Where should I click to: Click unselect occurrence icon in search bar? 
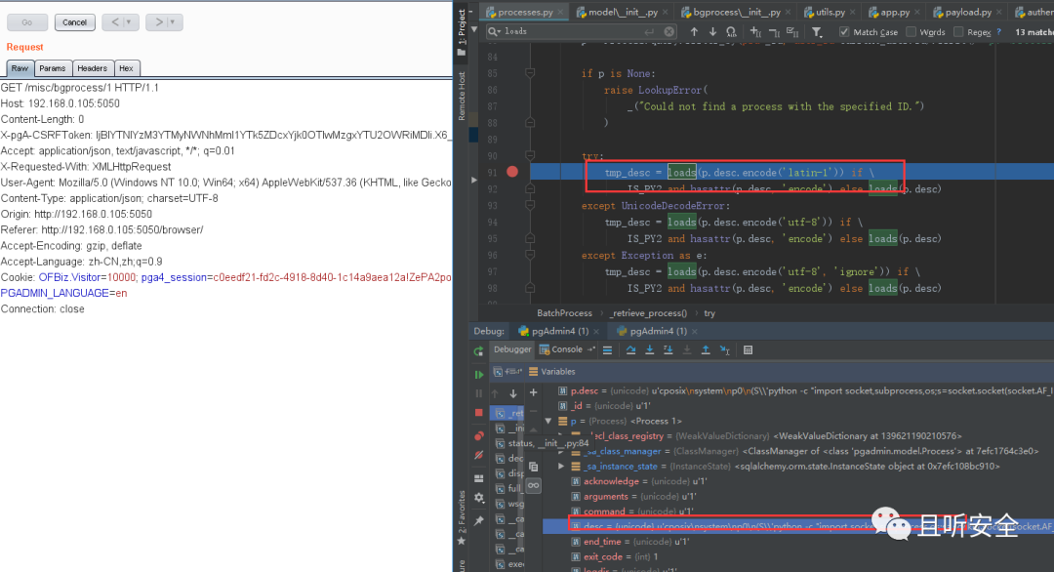(774, 31)
